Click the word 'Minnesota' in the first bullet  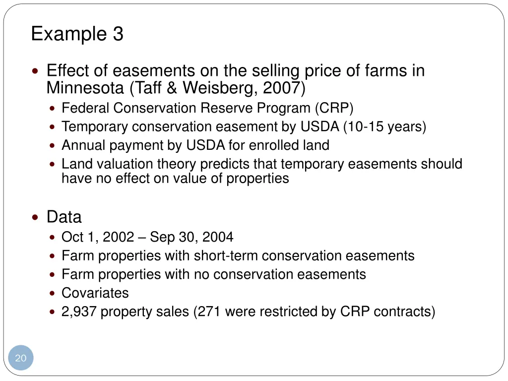click(85, 88)
